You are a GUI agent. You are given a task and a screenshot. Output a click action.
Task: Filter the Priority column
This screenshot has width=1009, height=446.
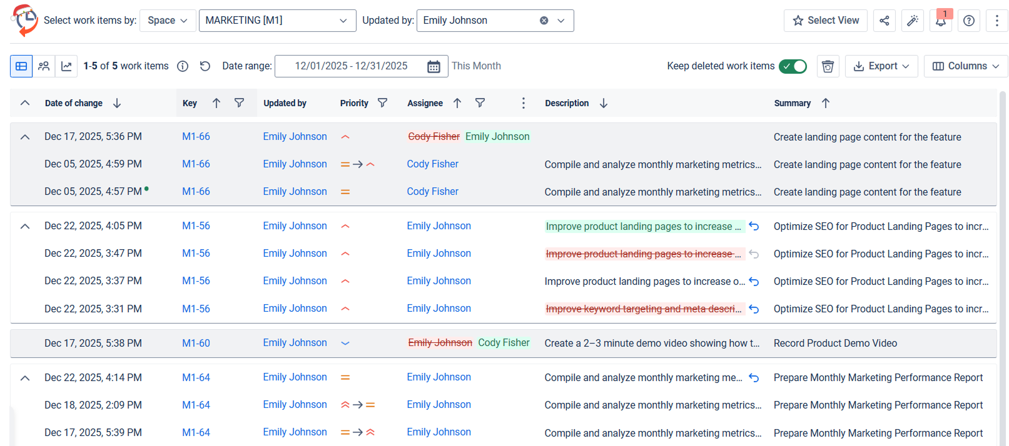coord(383,103)
